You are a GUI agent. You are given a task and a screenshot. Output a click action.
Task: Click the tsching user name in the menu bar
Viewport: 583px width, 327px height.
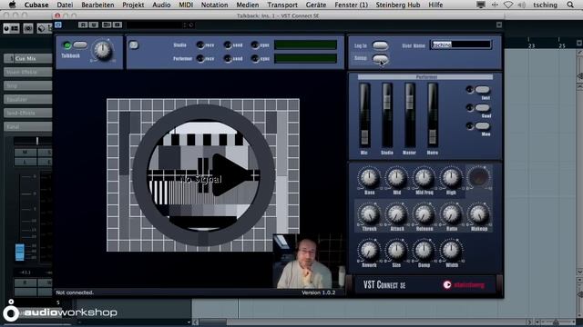545,5
